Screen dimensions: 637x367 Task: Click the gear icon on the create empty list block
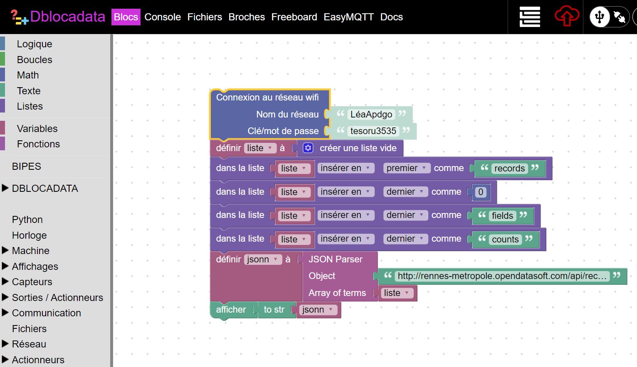pos(308,148)
